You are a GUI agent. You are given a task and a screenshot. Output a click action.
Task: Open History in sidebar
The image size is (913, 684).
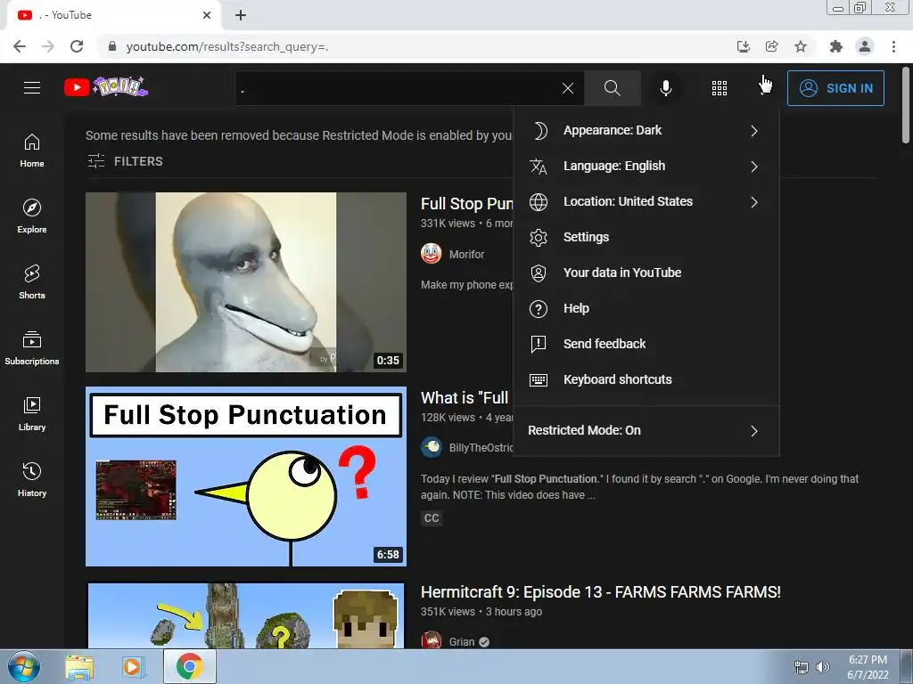pos(32,480)
